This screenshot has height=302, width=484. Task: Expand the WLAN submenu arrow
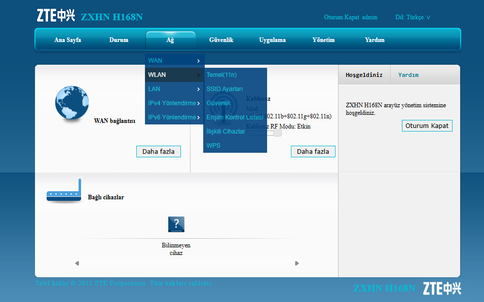tap(199, 75)
